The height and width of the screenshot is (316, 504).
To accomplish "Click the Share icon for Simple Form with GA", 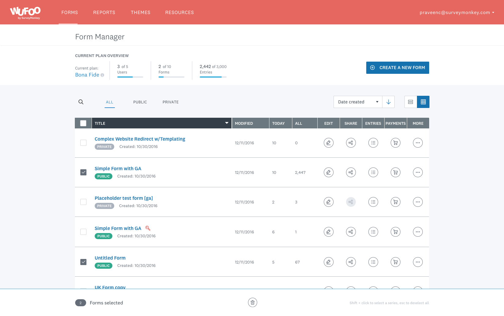I will pyautogui.click(x=351, y=172).
